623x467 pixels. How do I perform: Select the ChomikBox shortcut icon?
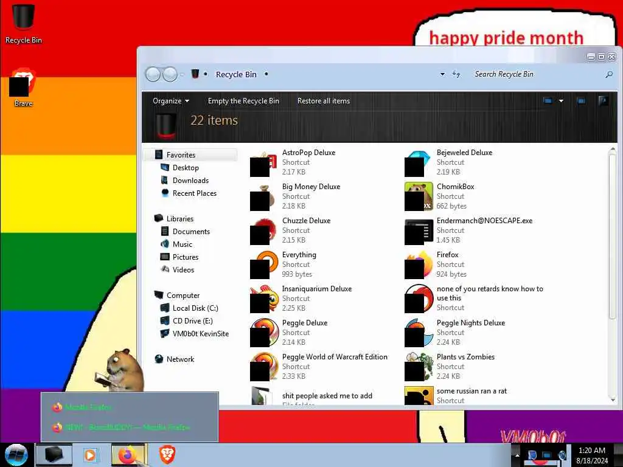coord(419,197)
